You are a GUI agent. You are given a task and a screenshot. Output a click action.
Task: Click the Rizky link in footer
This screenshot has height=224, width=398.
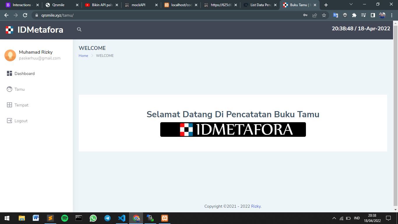tap(256, 206)
